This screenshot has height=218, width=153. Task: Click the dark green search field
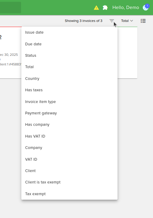11,8
